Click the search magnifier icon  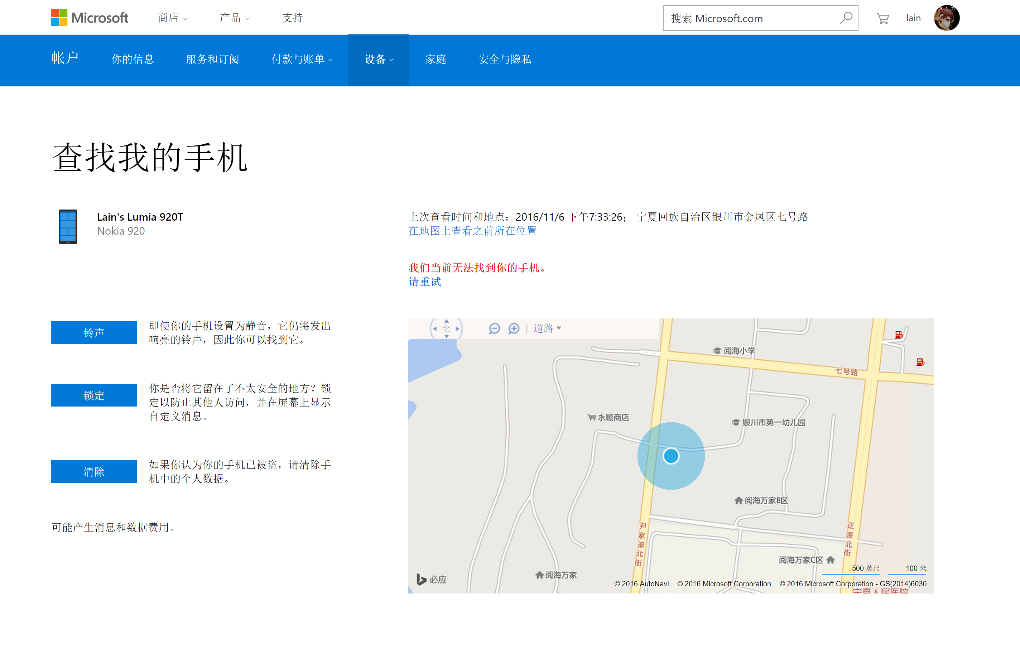point(846,18)
